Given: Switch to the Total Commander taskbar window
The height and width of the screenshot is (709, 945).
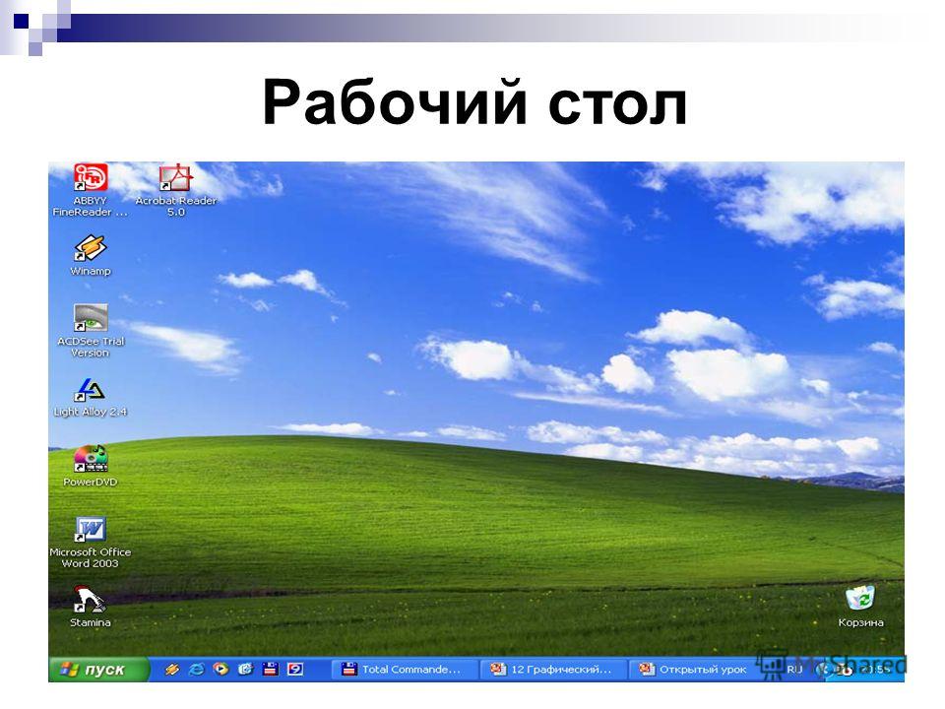Looking at the screenshot, I should click(404, 670).
